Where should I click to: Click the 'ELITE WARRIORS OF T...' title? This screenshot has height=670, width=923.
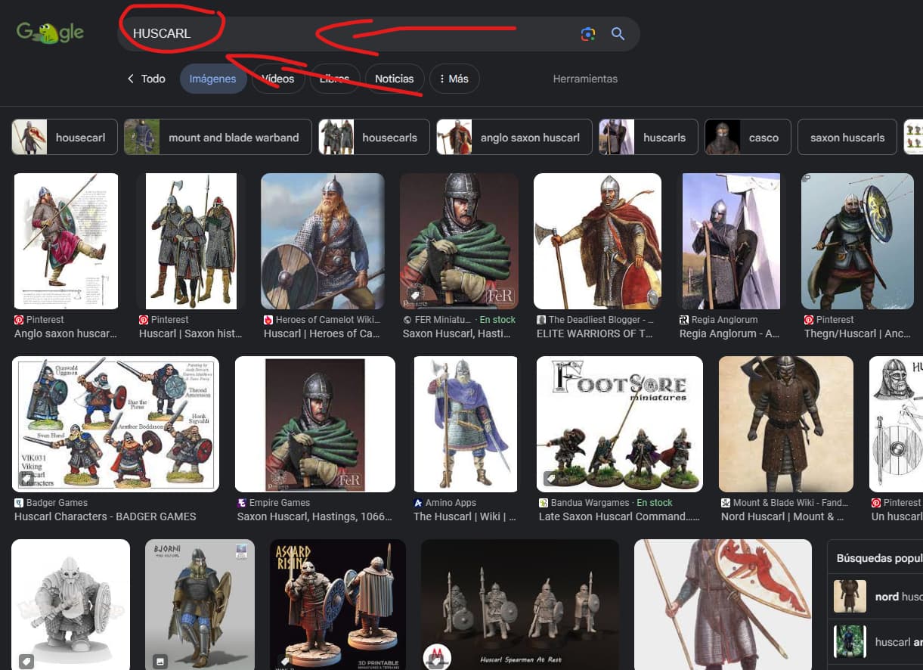[x=595, y=333]
